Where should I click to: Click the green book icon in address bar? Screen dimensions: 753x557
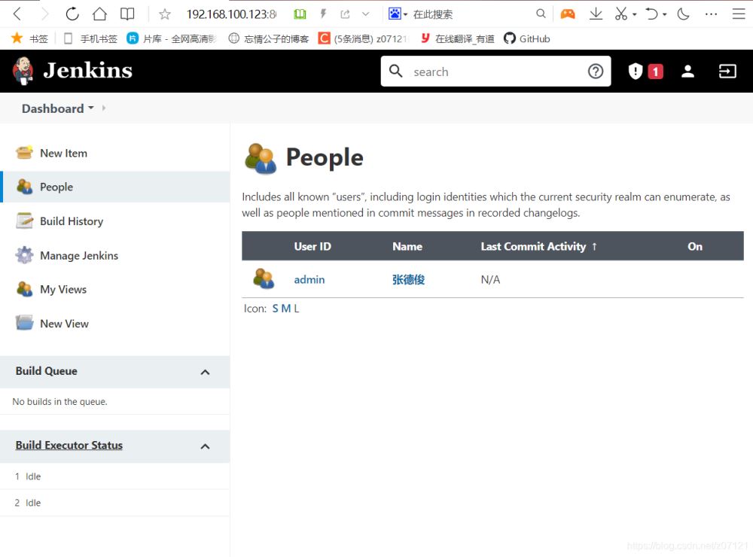coord(300,14)
